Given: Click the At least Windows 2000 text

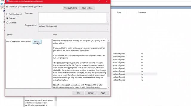Looking at the screenshot, I should point(48,26).
